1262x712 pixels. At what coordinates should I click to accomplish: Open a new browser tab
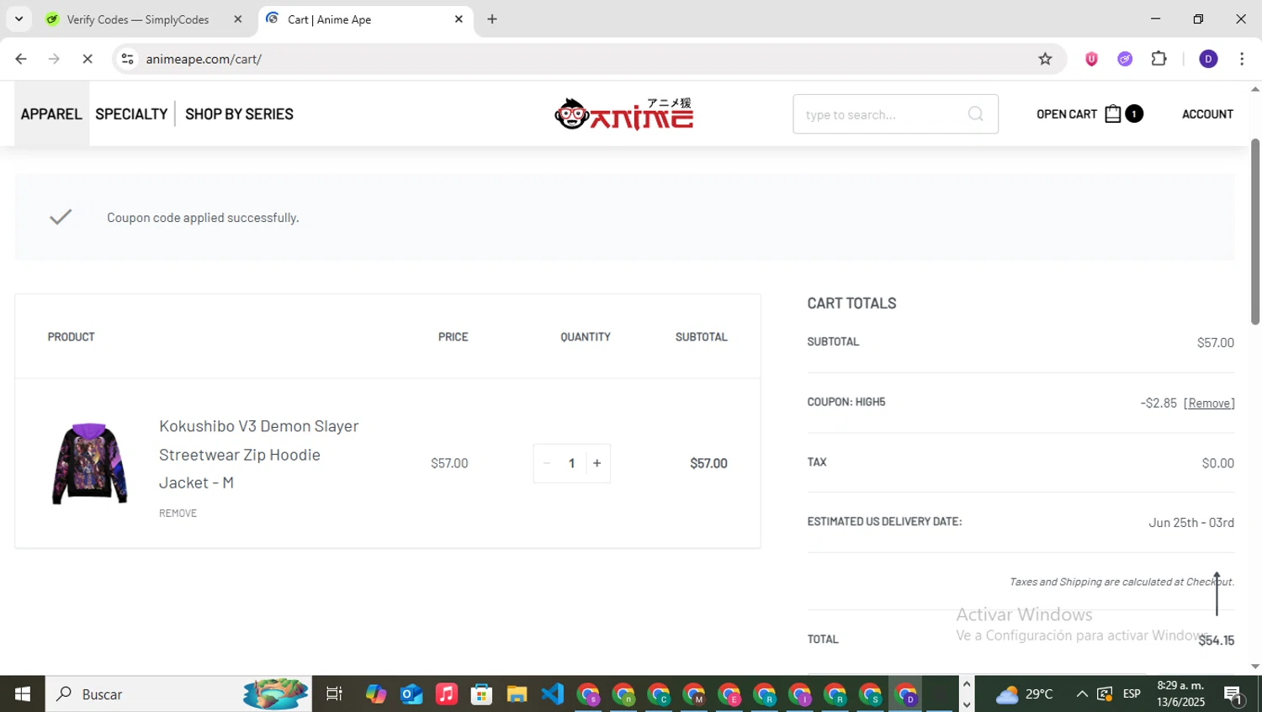click(x=492, y=19)
